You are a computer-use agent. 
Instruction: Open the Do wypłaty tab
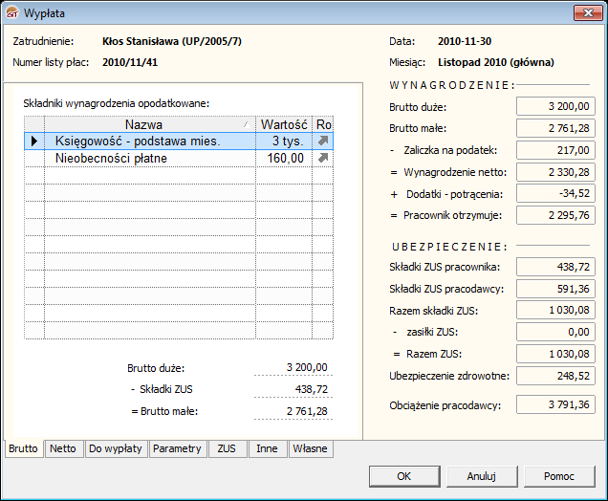click(x=115, y=448)
